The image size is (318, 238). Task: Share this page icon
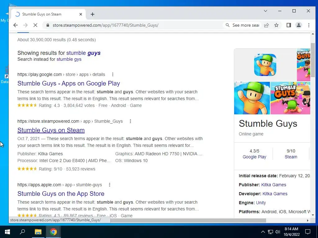pos(266,25)
